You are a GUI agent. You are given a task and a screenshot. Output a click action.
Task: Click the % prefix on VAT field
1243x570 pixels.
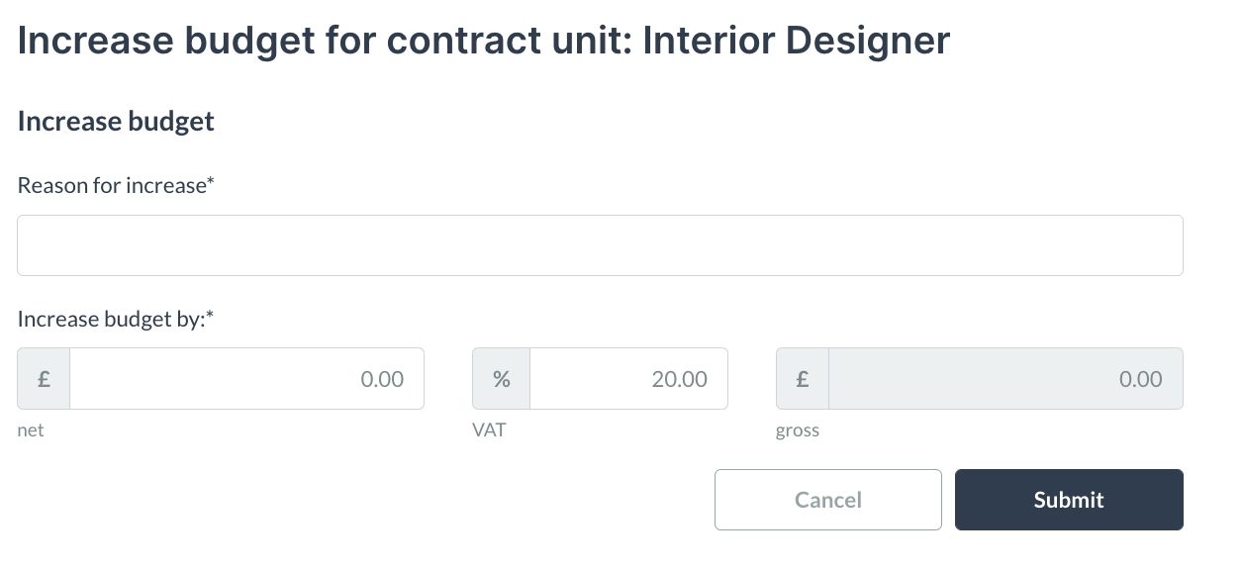[x=502, y=379]
